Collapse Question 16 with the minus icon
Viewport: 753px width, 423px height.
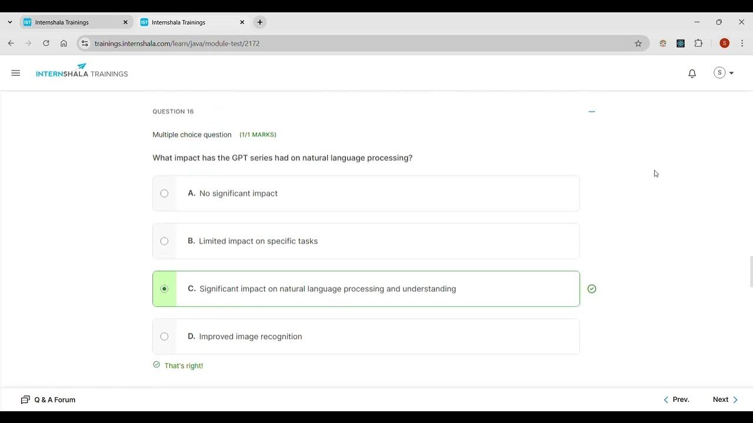592,112
